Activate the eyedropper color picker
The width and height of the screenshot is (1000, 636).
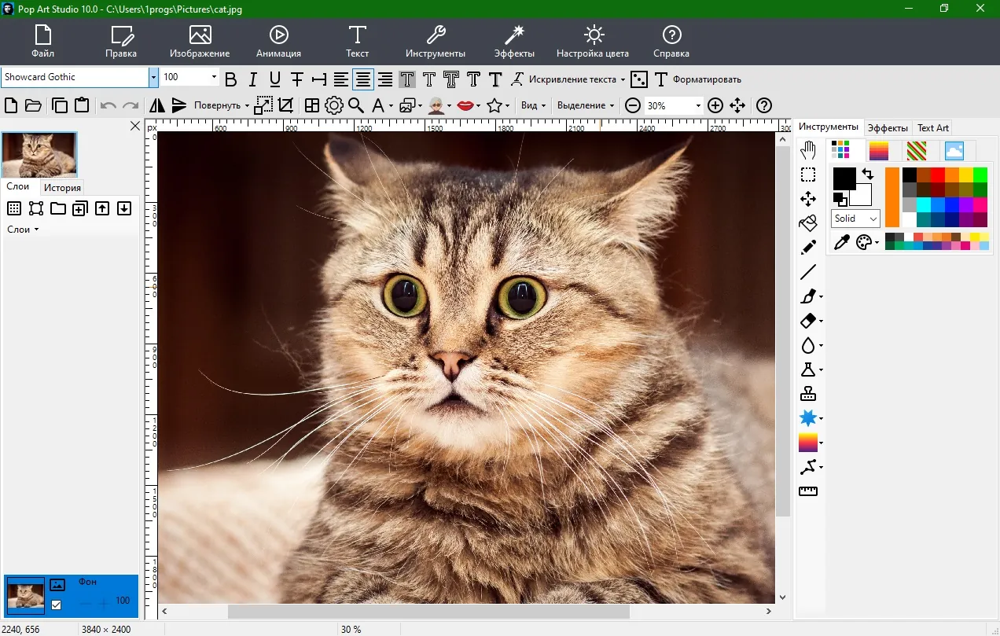842,242
